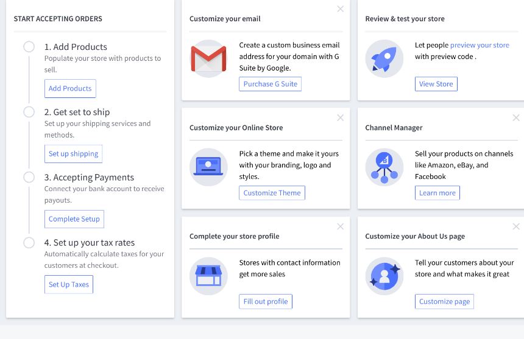This screenshot has height=339, width=524.
Task: Mark step 2 Get set to ship circle
Action: [x=29, y=112]
